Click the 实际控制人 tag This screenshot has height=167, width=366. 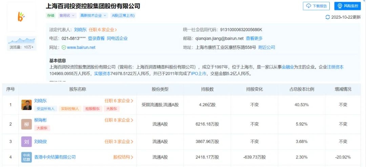pyautogui.click(x=70, y=108)
